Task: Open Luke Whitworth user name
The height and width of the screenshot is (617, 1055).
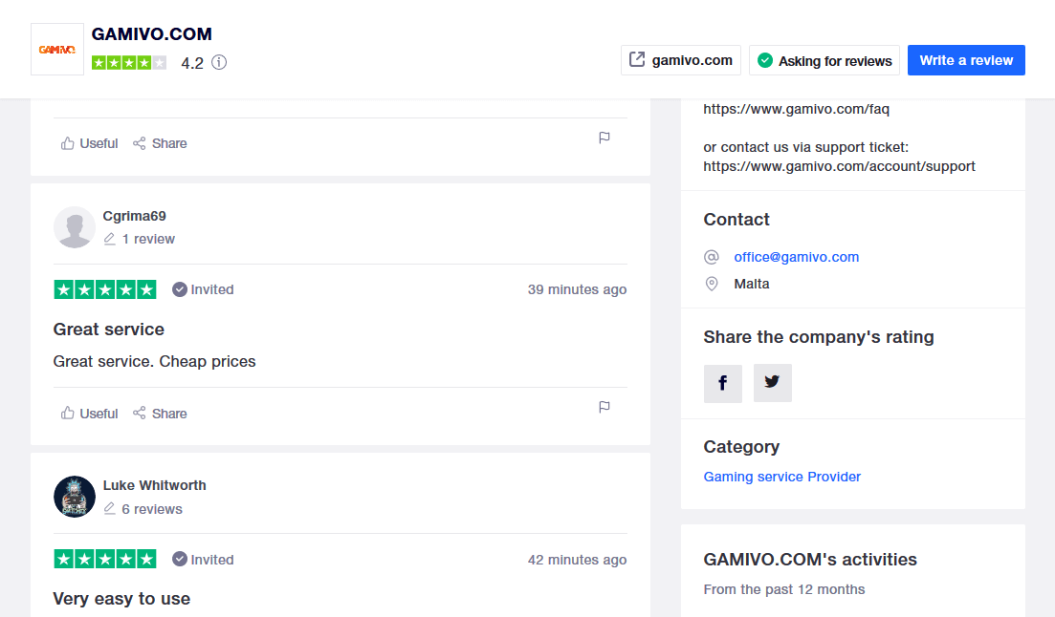Action: (155, 485)
